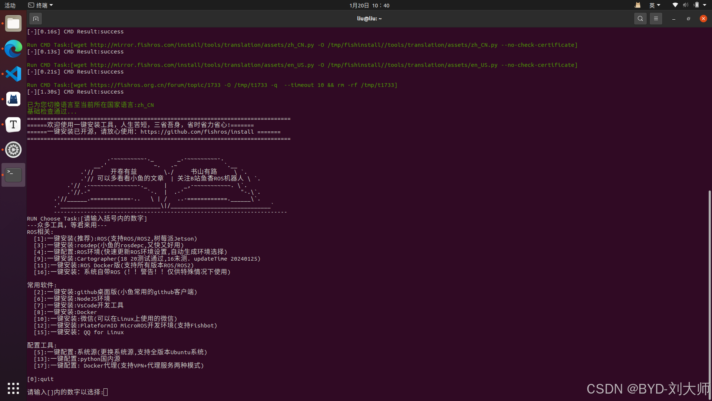This screenshot has height=401, width=712.
Task: Open a new terminal tab
Action: pyautogui.click(x=36, y=19)
